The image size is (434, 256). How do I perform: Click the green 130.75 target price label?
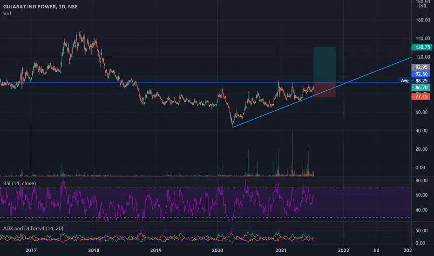click(x=421, y=47)
